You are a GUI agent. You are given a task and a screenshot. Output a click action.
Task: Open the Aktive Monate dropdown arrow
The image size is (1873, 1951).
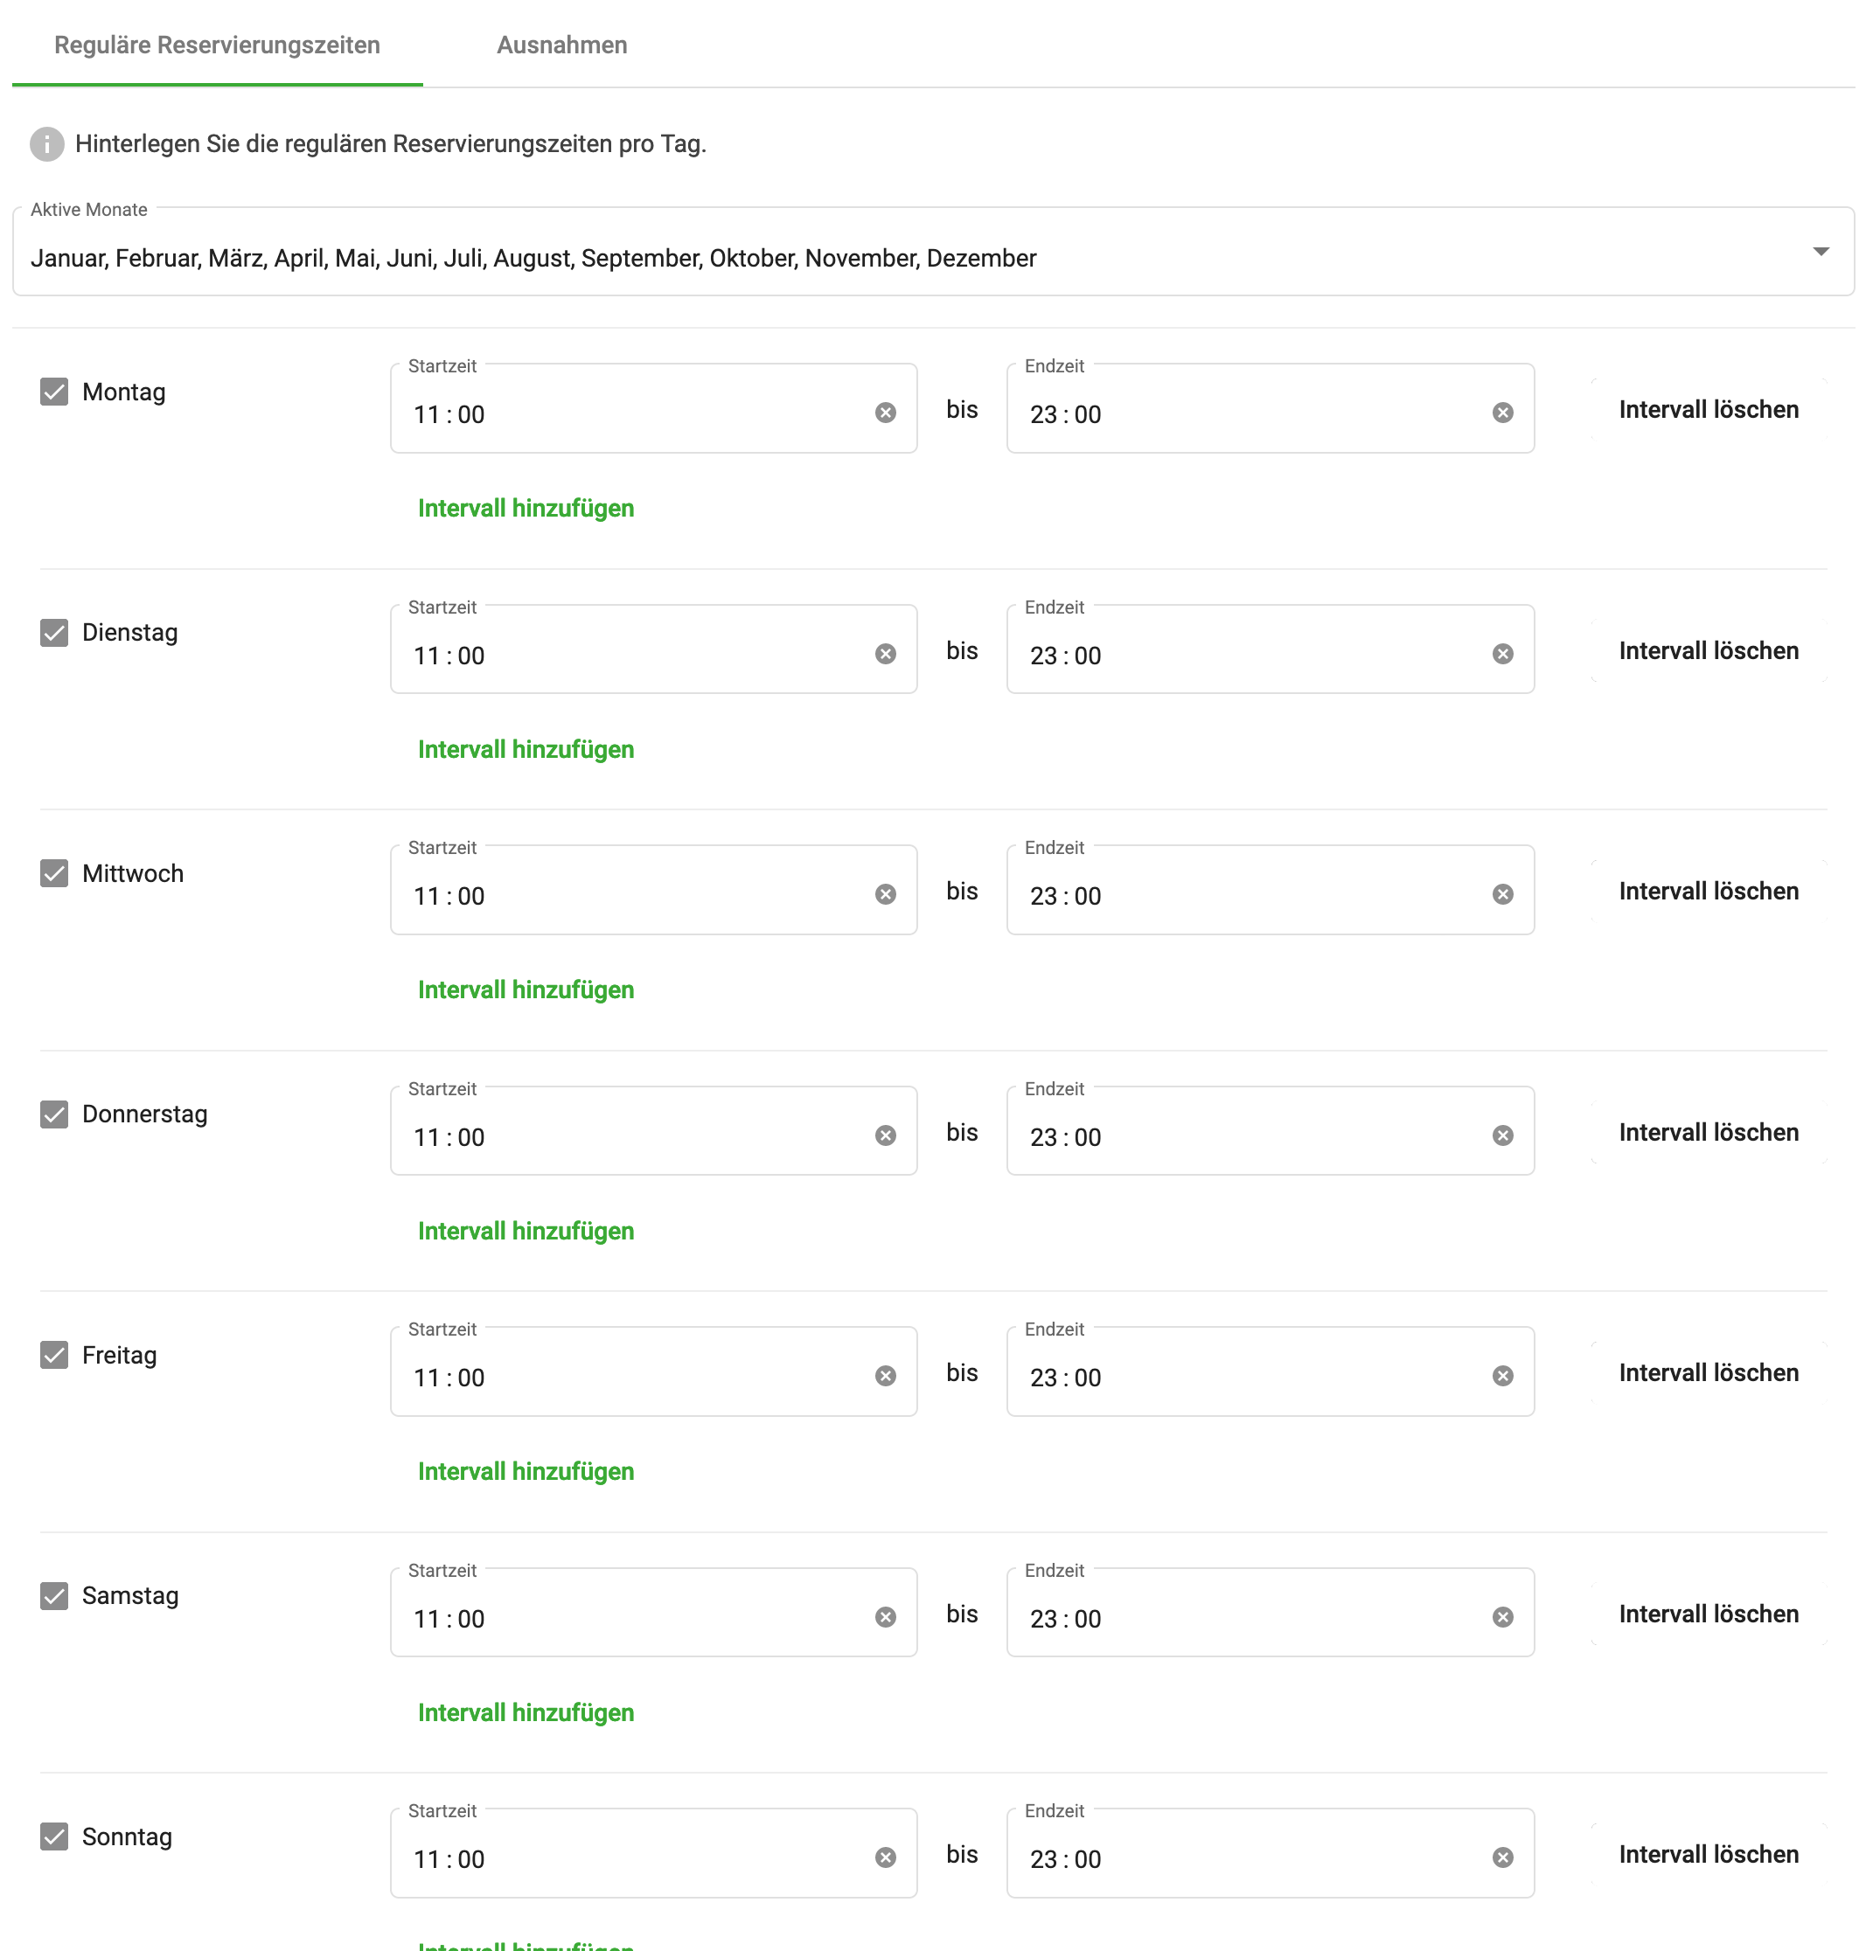[1821, 252]
